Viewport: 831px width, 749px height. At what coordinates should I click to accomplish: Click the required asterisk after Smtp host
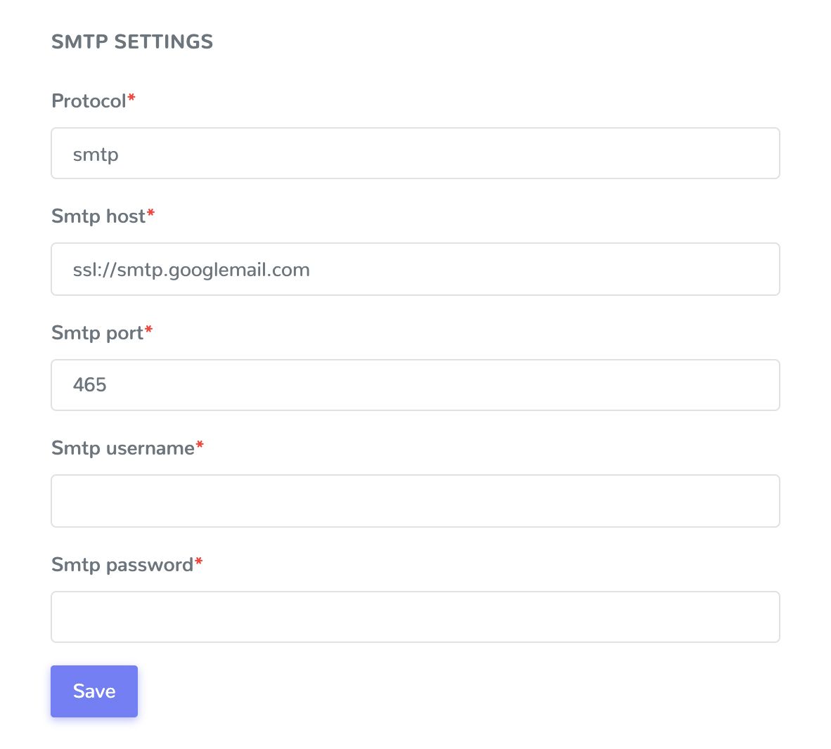click(150, 214)
